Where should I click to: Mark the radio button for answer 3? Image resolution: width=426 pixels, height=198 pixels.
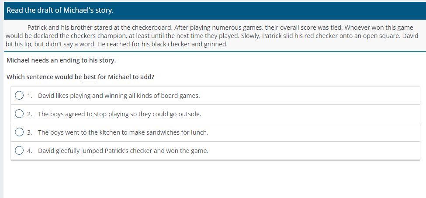19,132
